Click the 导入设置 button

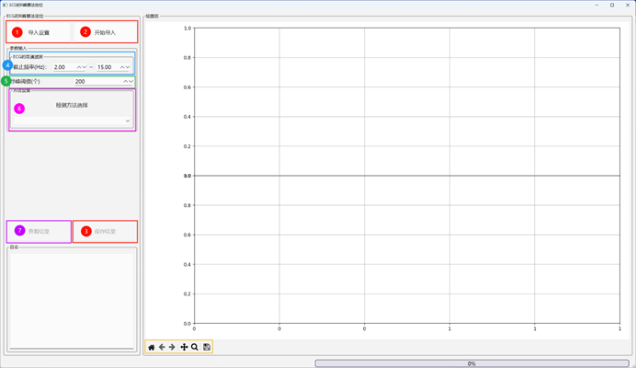pyautogui.click(x=39, y=32)
